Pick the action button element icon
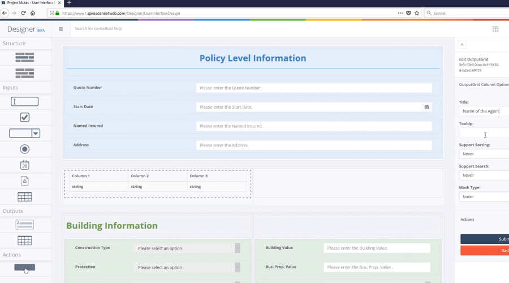509x283 pixels. 25,267
